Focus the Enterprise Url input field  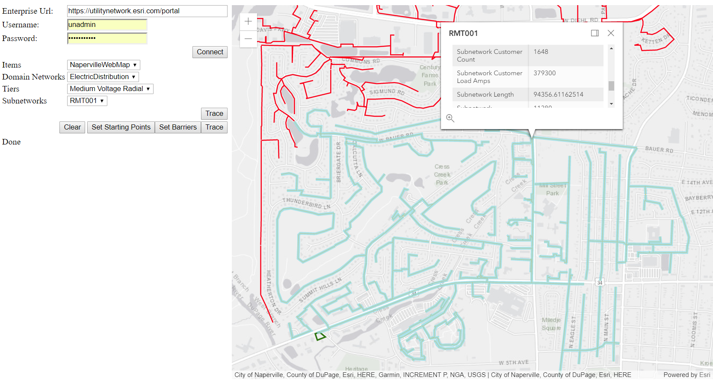pyautogui.click(x=147, y=11)
